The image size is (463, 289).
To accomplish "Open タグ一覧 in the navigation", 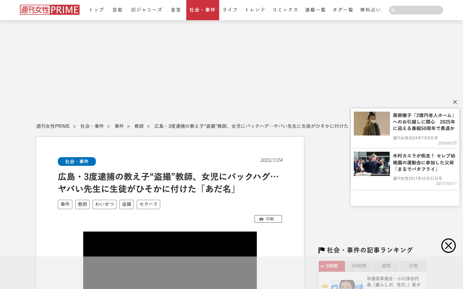I will pyautogui.click(x=343, y=10).
